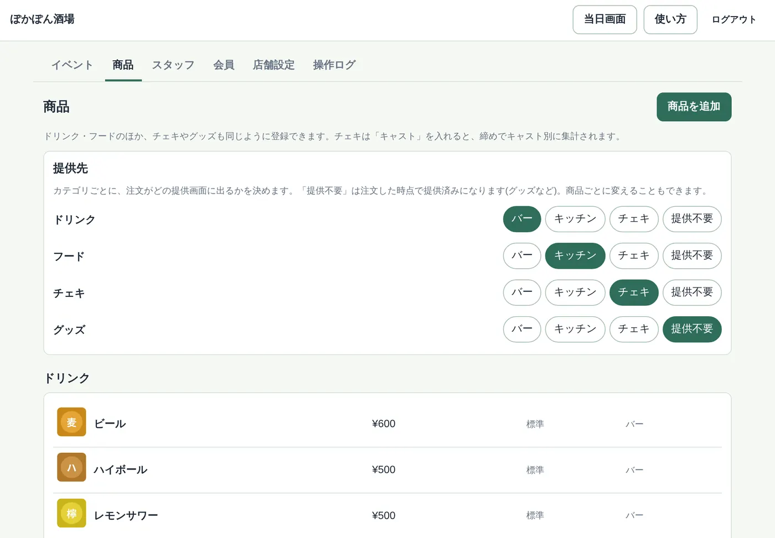View the 操作ログ tab
This screenshot has height=538, width=775.
pos(334,65)
